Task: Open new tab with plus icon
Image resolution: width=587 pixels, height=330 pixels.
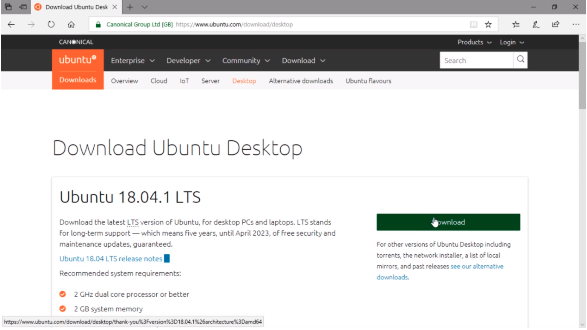Action: click(x=130, y=7)
